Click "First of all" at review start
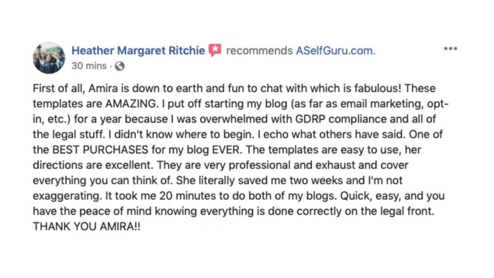The height and width of the screenshot is (278, 494). tap(59, 89)
